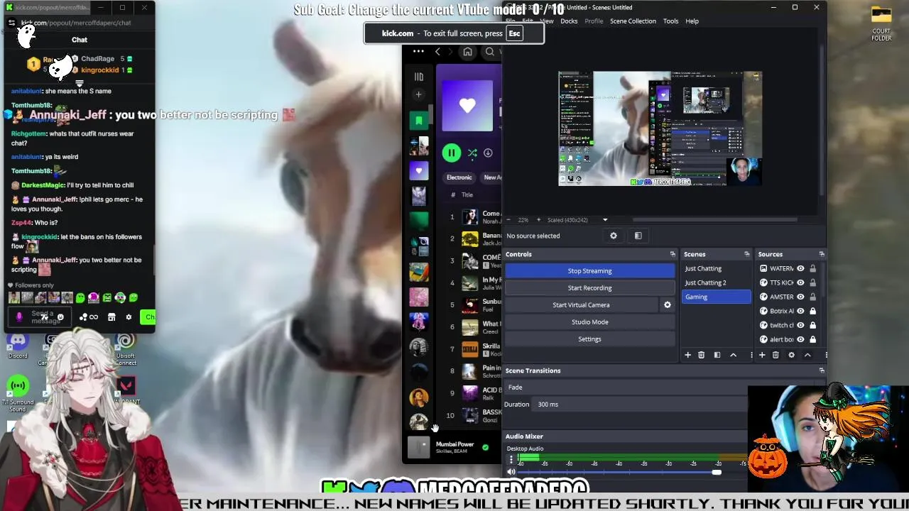Open Discord desktop shortcut
Viewport: 909px width, 511px height.
18,344
